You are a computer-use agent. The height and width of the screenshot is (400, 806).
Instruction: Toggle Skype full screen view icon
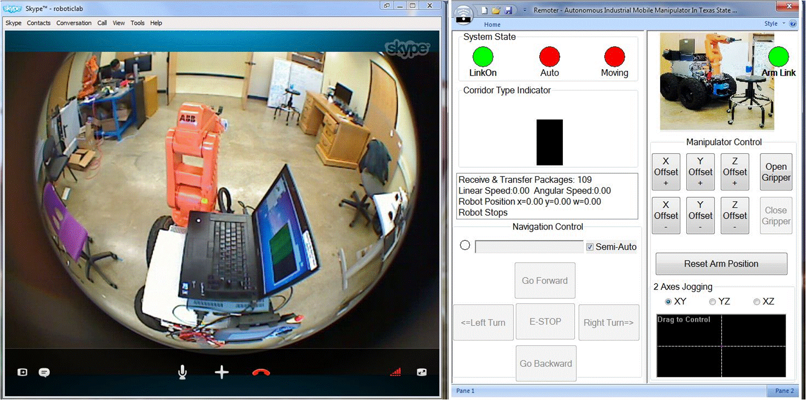[x=422, y=372]
